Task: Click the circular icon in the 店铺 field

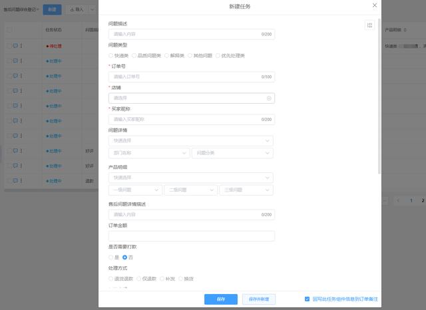Action: coord(269,98)
